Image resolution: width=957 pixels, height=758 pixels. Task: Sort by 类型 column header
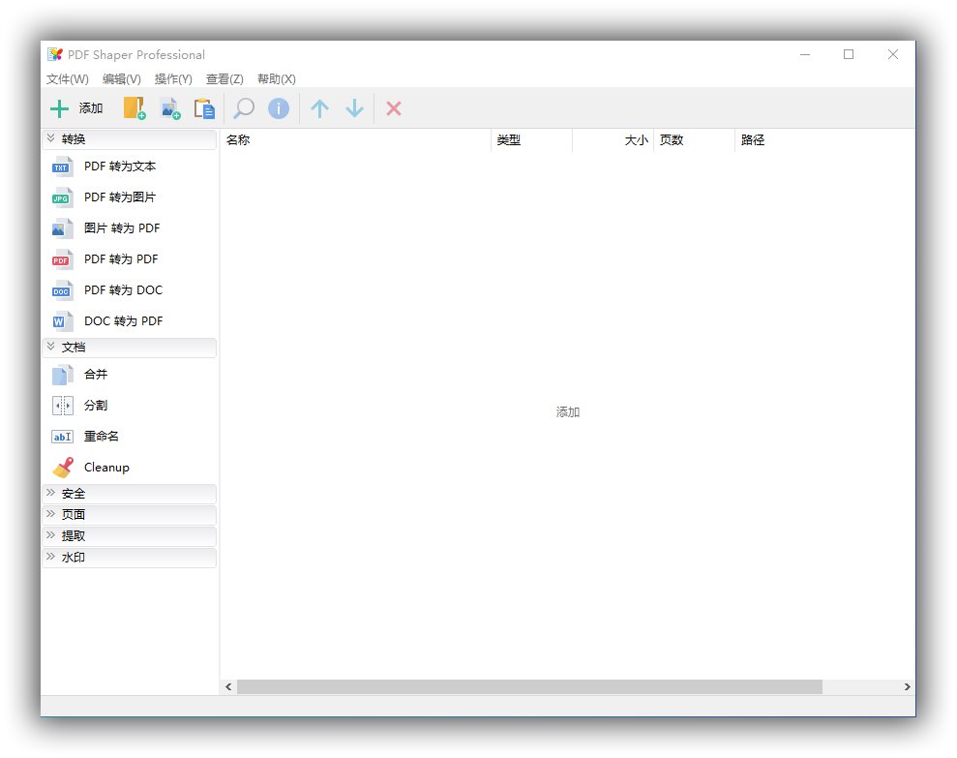click(x=531, y=139)
